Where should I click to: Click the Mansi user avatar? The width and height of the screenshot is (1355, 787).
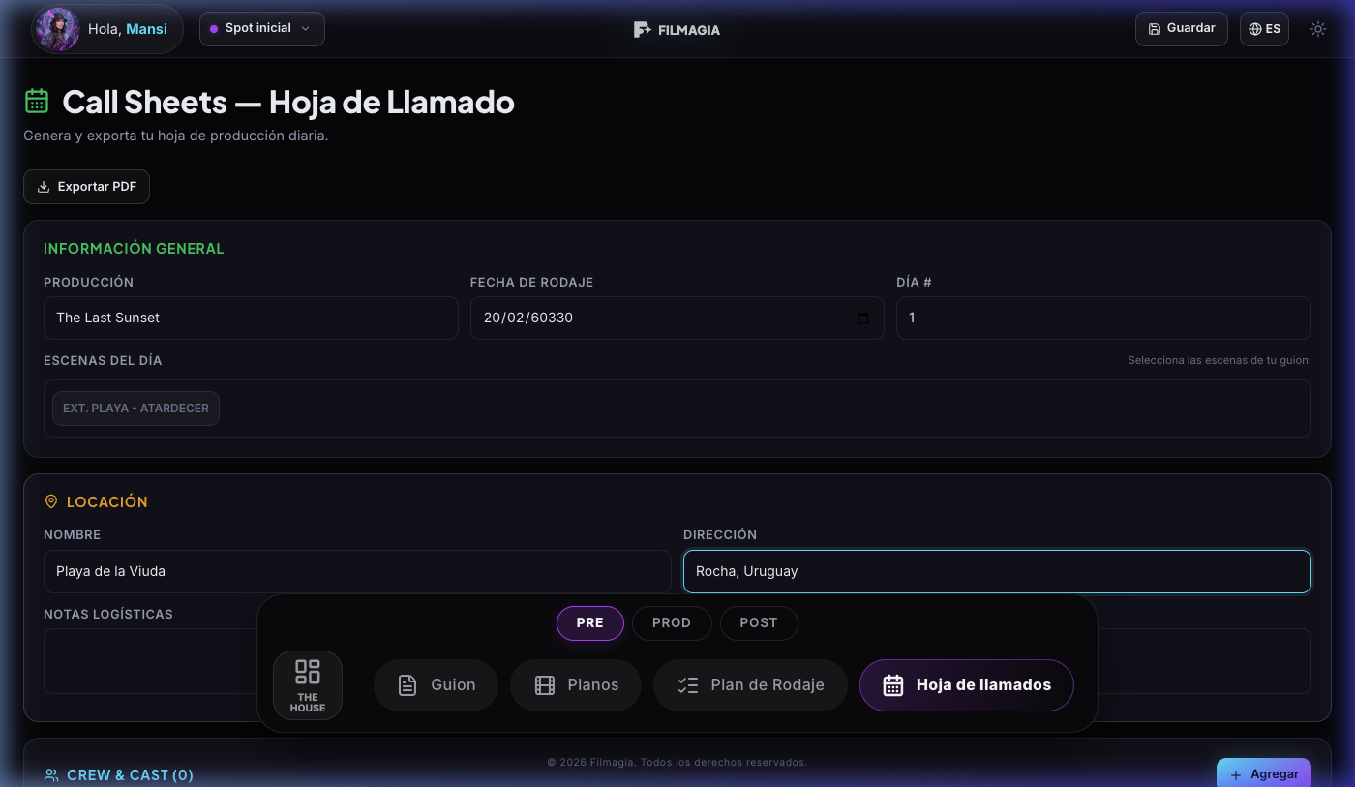56,29
